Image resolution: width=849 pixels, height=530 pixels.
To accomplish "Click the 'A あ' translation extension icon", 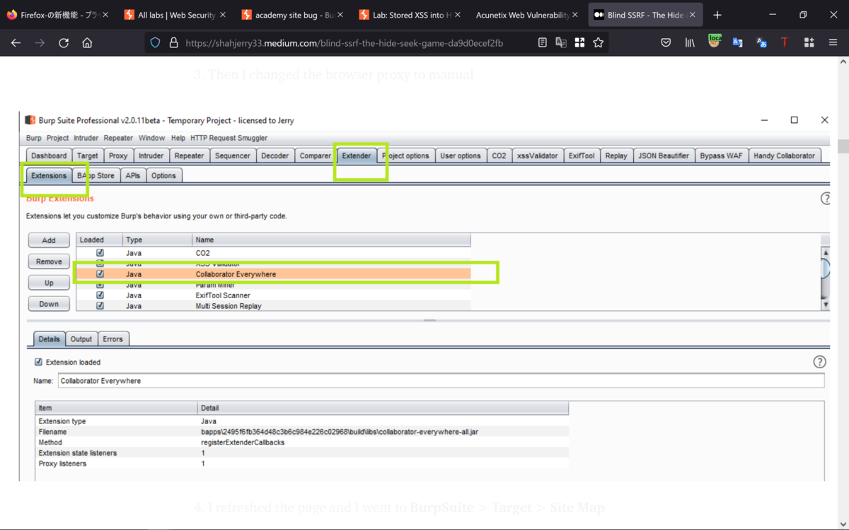I will click(761, 43).
